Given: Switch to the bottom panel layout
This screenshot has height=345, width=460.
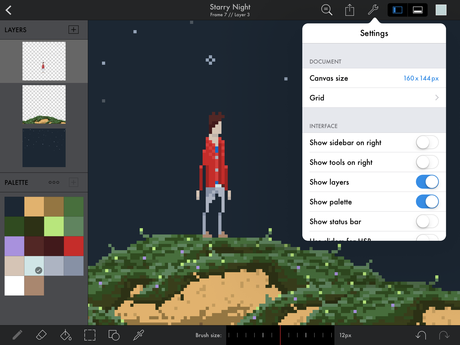Looking at the screenshot, I should point(418,10).
